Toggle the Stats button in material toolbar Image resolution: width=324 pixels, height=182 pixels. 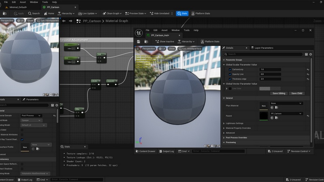click(x=182, y=13)
